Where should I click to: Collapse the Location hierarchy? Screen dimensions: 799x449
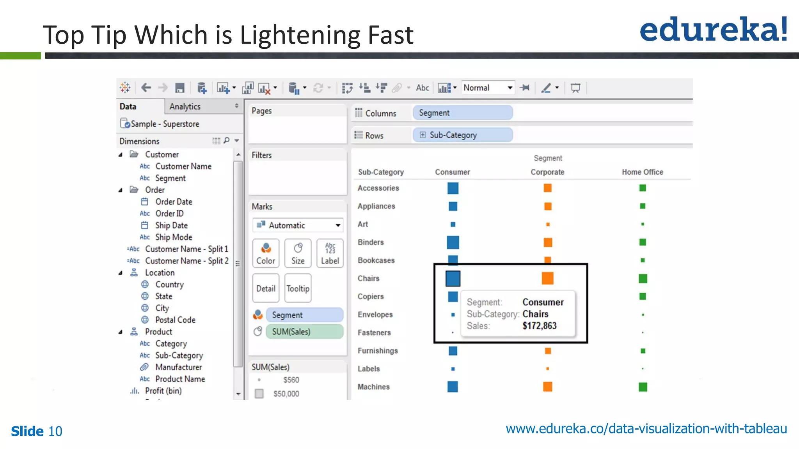[121, 273]
